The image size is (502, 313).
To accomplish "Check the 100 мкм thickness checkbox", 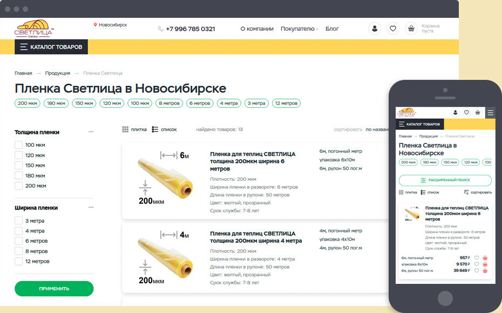I will (x=18, y=145).
